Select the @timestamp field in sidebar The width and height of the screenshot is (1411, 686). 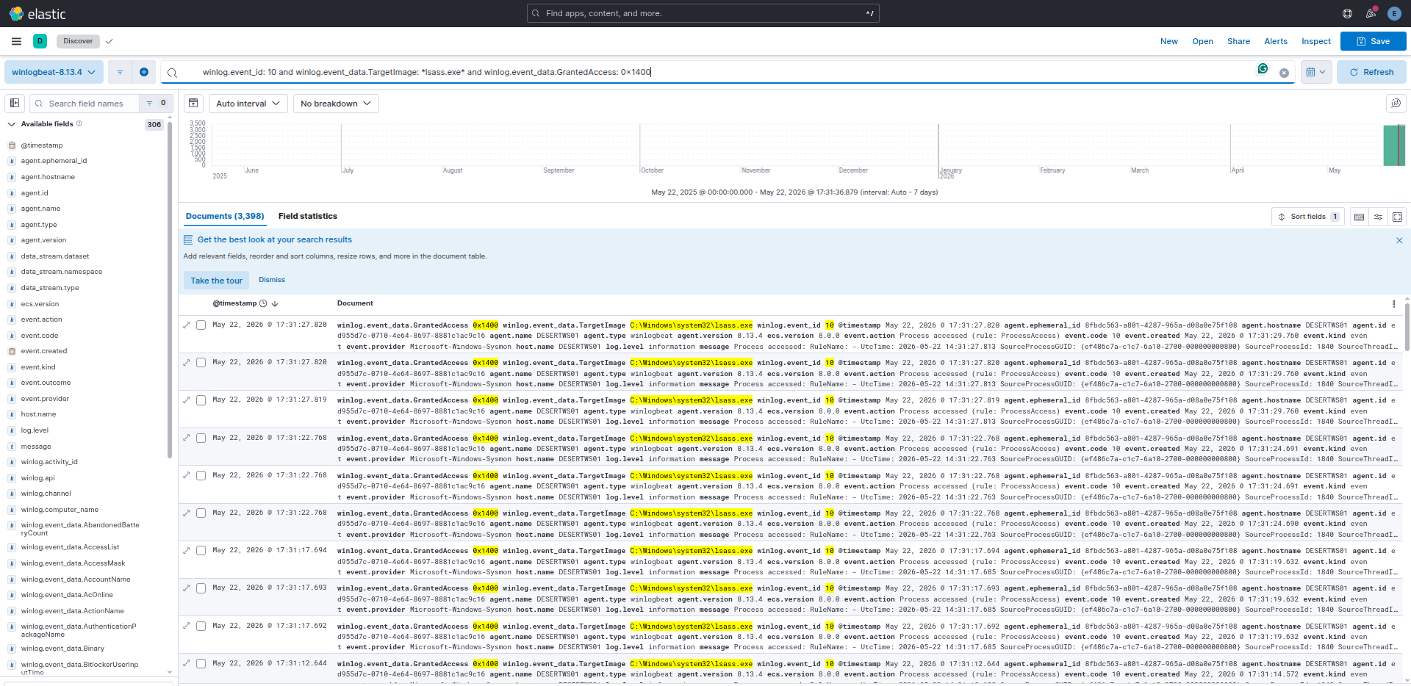[x=42, y=145]
